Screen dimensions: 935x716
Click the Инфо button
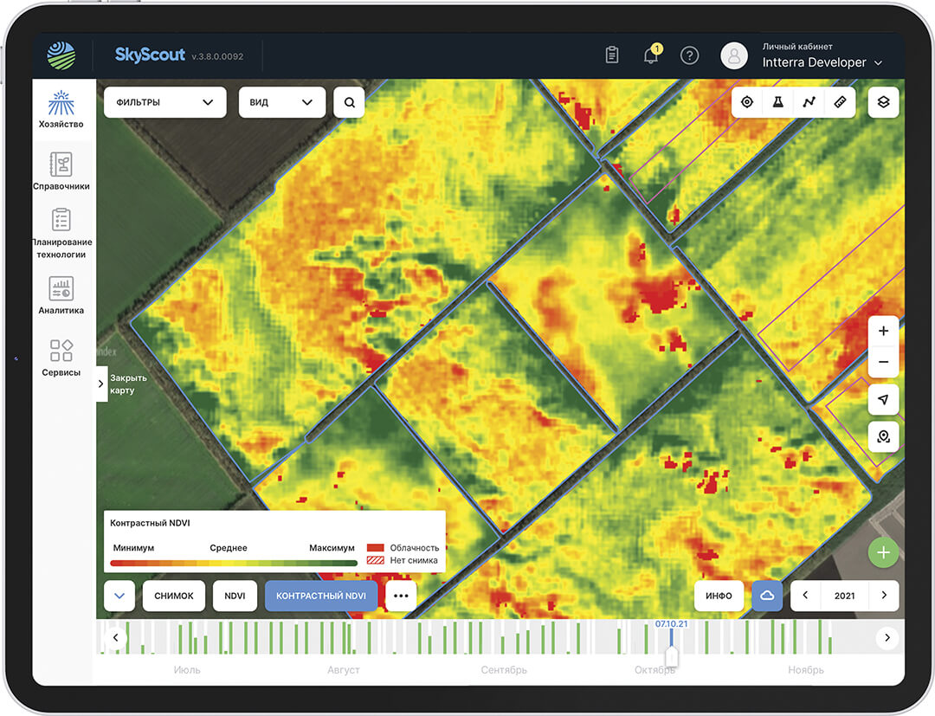tap(719, 596)
